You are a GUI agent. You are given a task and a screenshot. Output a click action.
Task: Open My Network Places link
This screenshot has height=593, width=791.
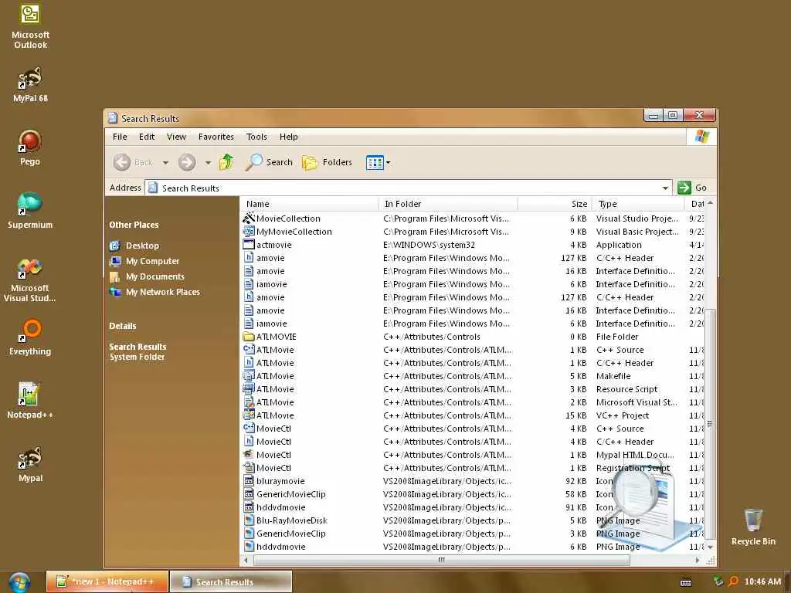click(154, 292)
